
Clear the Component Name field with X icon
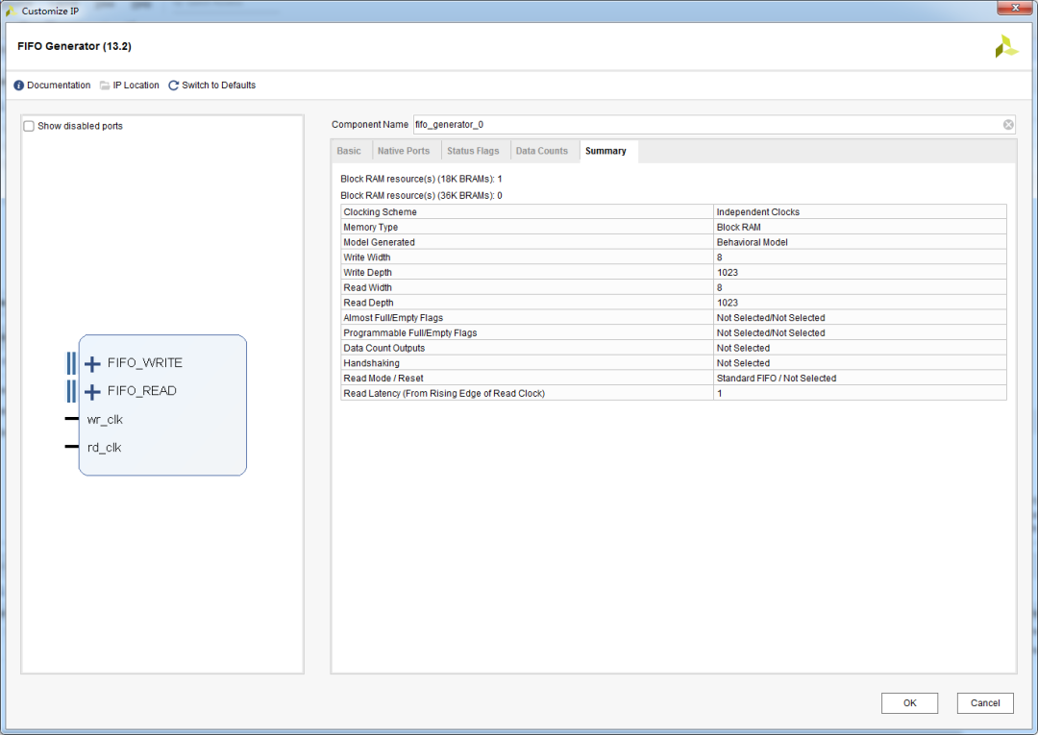coord(1007,124)
